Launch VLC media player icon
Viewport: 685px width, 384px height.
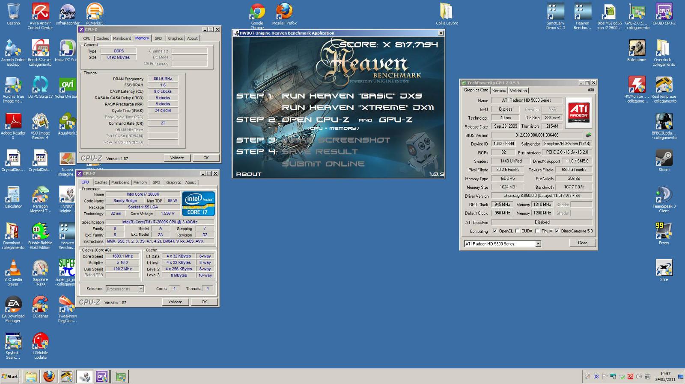point(13,273)
